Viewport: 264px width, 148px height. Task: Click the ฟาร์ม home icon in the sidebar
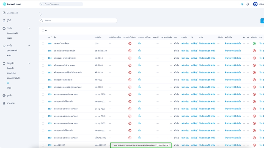click(4, 46)
